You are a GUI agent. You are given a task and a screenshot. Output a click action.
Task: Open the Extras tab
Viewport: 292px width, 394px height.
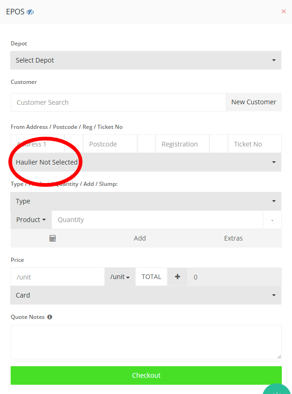coord(233,238)
